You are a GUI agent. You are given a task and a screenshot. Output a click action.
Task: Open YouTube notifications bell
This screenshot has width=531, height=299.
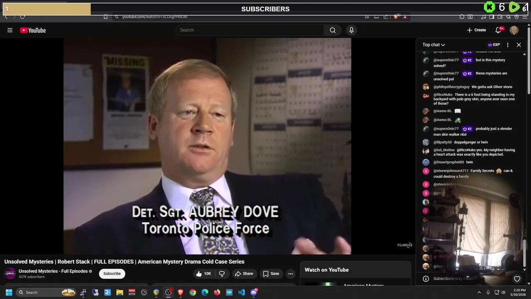tap(499, 30)
